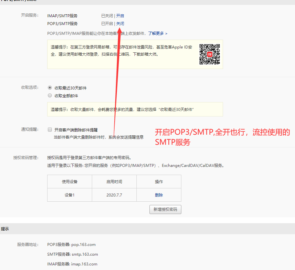Click the 操作 column header

159,182
